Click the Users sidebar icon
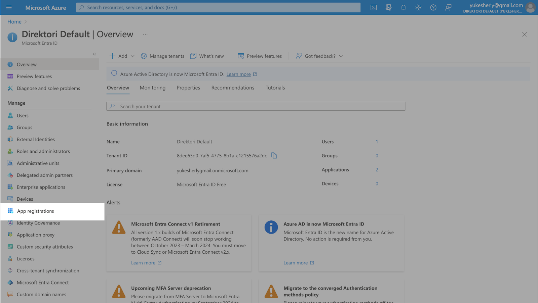 [10, 115]
